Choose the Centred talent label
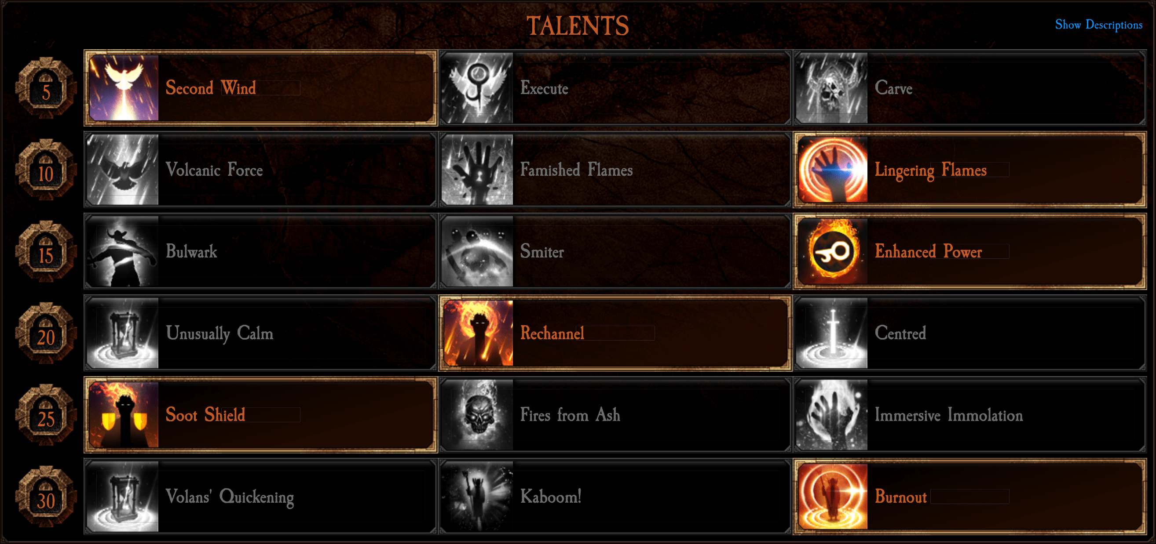The height and width of the screenshot is (544, 1156). coord(900,333)
